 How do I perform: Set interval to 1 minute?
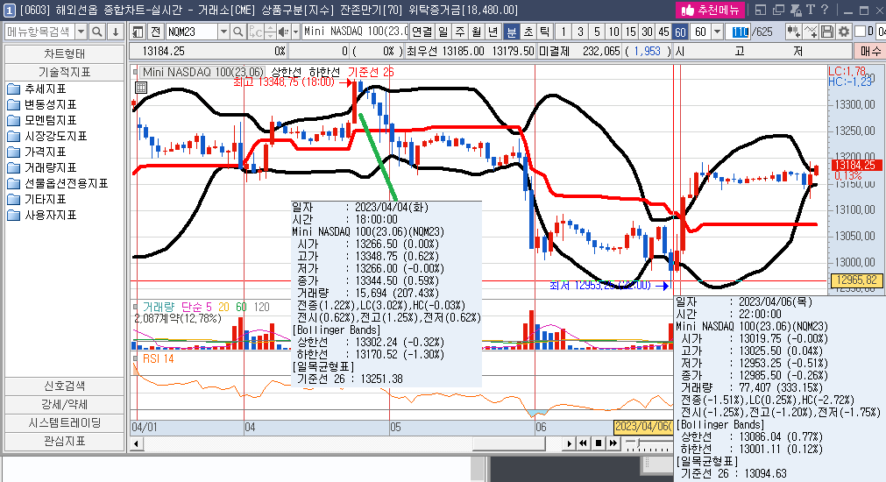pyautogui.click(x=563, y=32)
